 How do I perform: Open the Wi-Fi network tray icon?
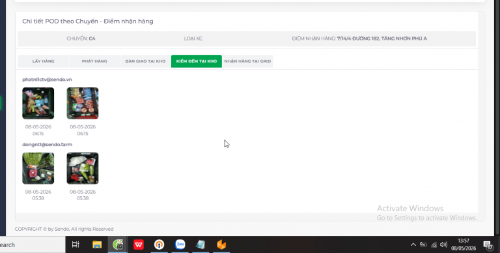(x=434, y=245)
